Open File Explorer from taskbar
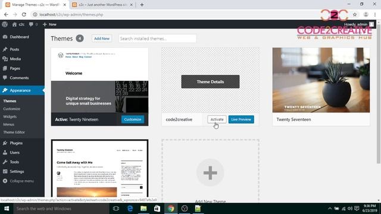 click(x=143, y=209)
